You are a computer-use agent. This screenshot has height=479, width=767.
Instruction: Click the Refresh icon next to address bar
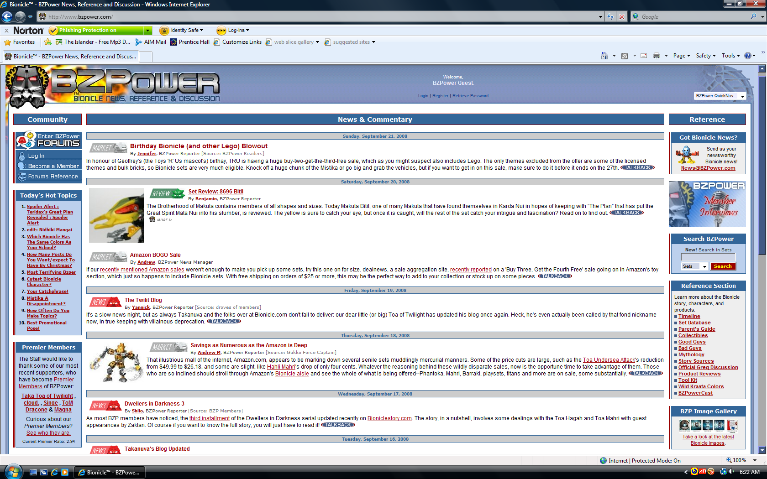(610, 17)
